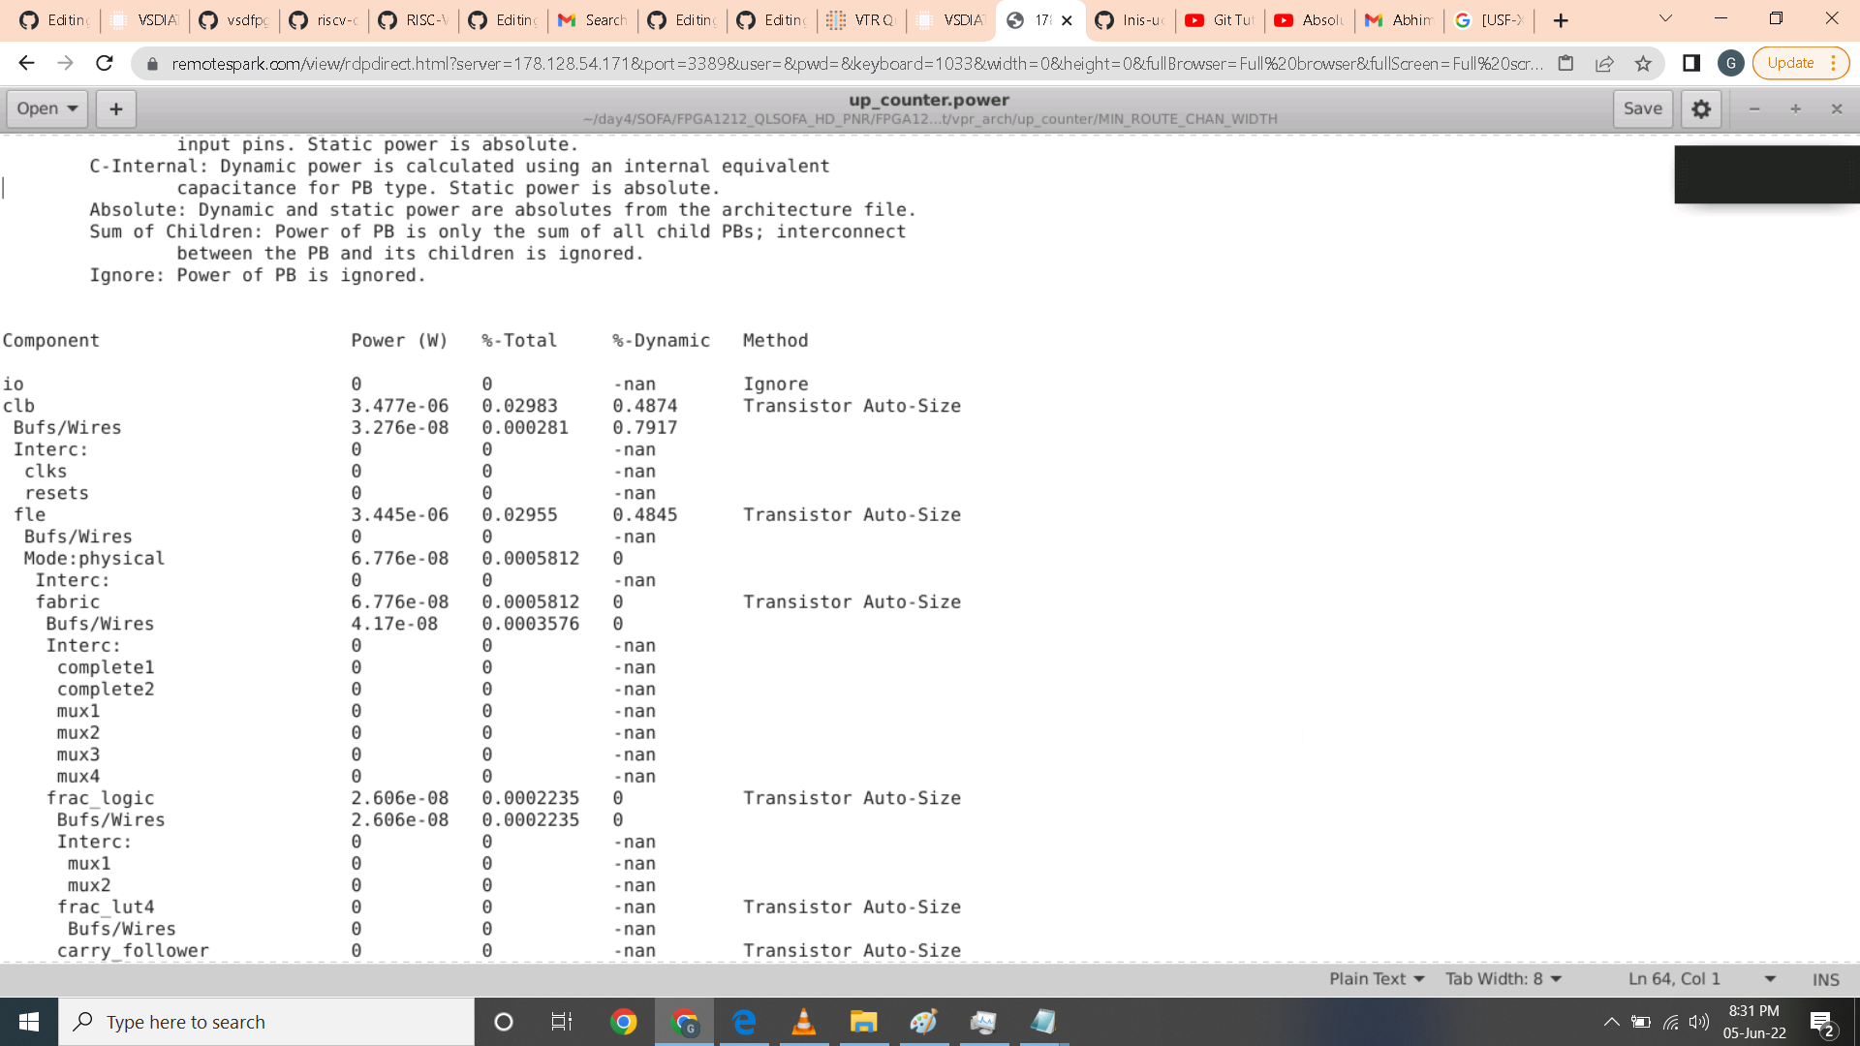This screenshot has width=1860, height=1046.
Task: Click the Chrome Update button
Action: pyautogui.click(x=1790, y=63)
